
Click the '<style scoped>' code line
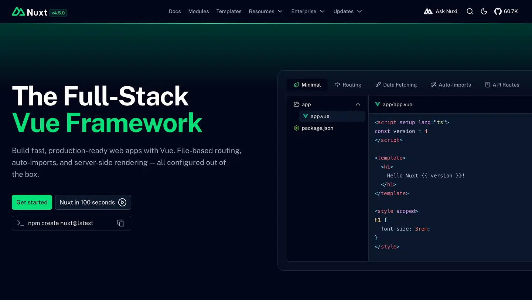coord(396,211)
